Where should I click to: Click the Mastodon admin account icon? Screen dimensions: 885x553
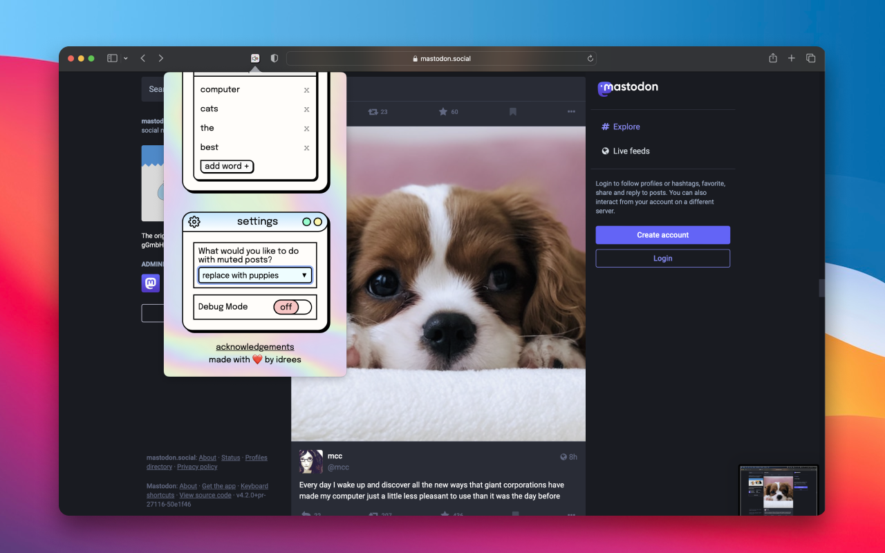(151, 283)
